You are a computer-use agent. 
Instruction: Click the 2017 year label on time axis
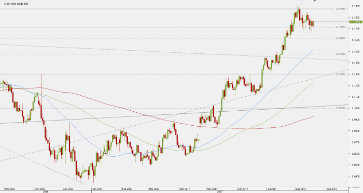pos(220,191)
